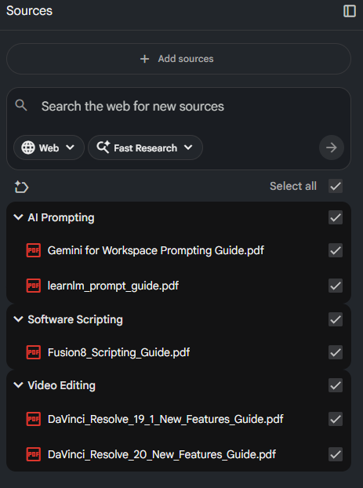Uncheck the AI Prompting group checkbox
This screenshot has height=488, width=363.
336,217
